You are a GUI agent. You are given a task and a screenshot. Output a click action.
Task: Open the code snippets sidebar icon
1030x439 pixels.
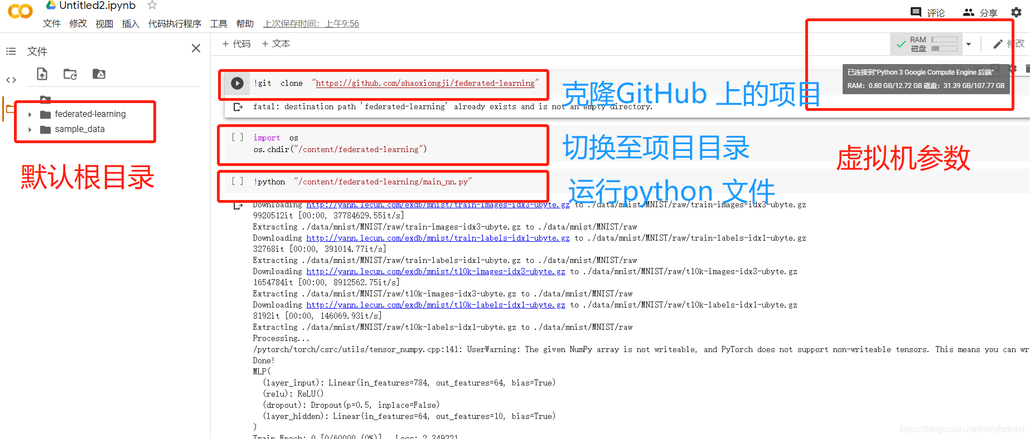[11, 80]
